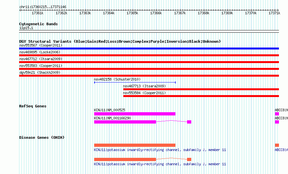Click the red loss bar under nsv467713
The height and width of the screenshot is (174, 288).
[x=201, y=89]
